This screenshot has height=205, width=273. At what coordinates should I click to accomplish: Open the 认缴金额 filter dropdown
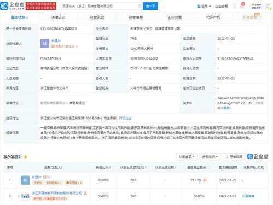point(187,157)
